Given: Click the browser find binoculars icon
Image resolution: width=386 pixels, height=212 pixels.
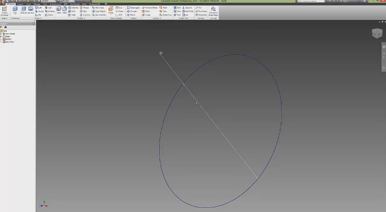Looking at the screenshot, I should point(5,27).
